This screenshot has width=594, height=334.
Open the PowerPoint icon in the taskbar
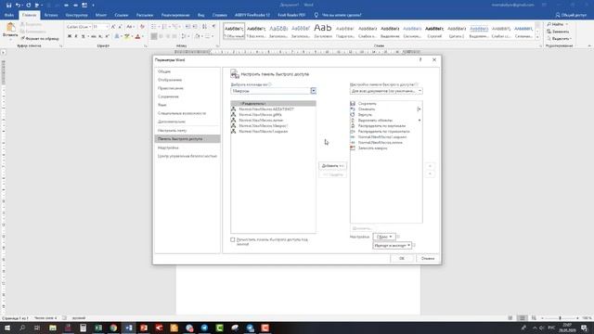144,328
